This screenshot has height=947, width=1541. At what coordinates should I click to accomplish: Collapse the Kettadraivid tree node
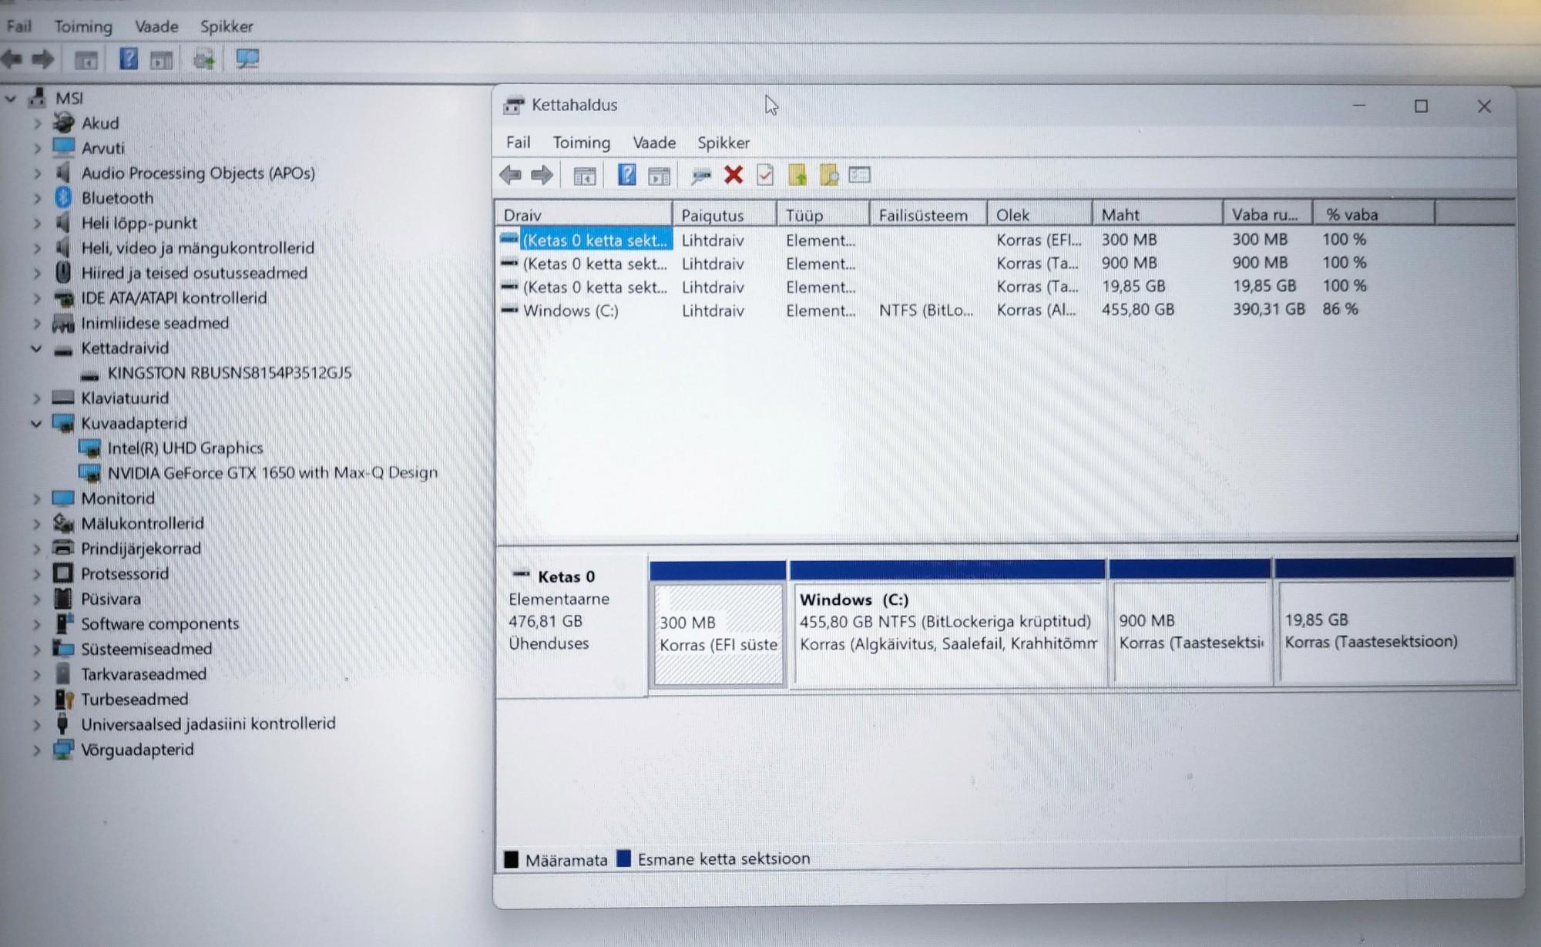pyautogui.click(x=36, y=348)
